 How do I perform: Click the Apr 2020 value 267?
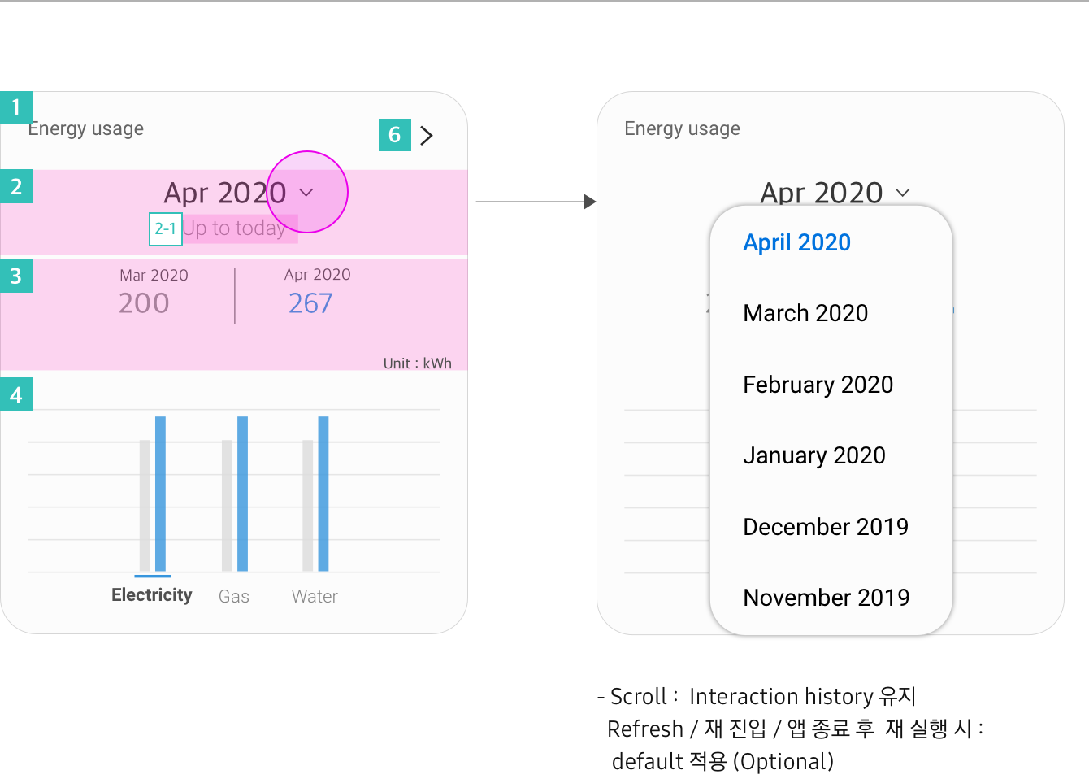click(310, 303)
